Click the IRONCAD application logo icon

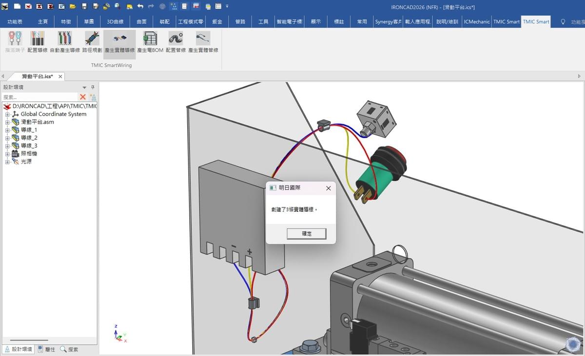[5, 7]
